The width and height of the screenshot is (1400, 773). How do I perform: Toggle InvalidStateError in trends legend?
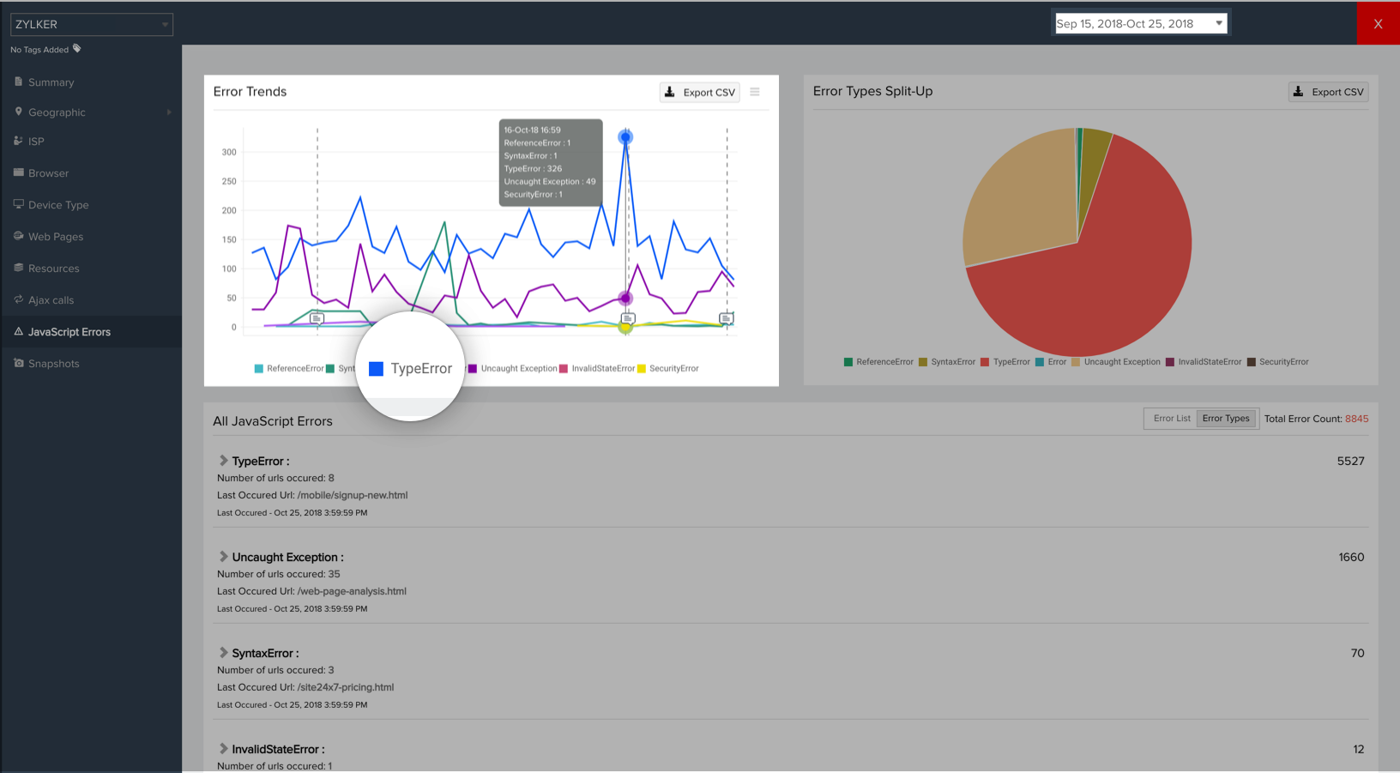[x=597, y=369]
